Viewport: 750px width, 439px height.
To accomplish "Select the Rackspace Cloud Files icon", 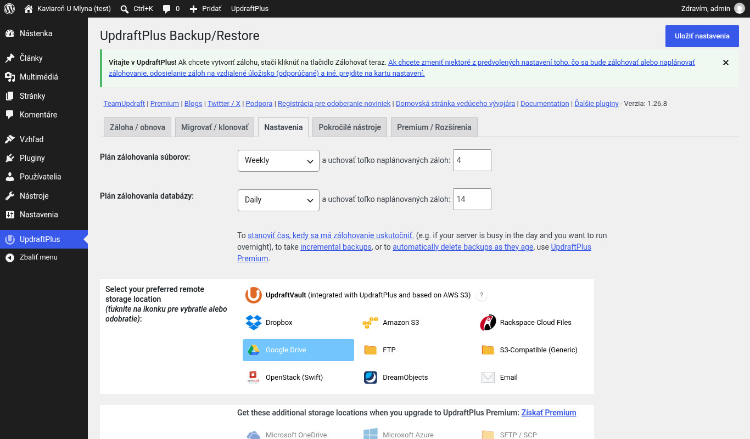I will coord(488,323).
